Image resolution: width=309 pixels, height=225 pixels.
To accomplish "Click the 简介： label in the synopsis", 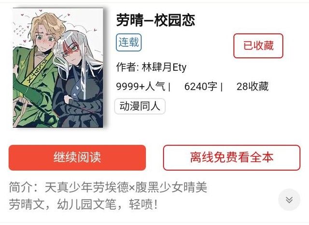I will pyautogui.click(x=24, y=187).
